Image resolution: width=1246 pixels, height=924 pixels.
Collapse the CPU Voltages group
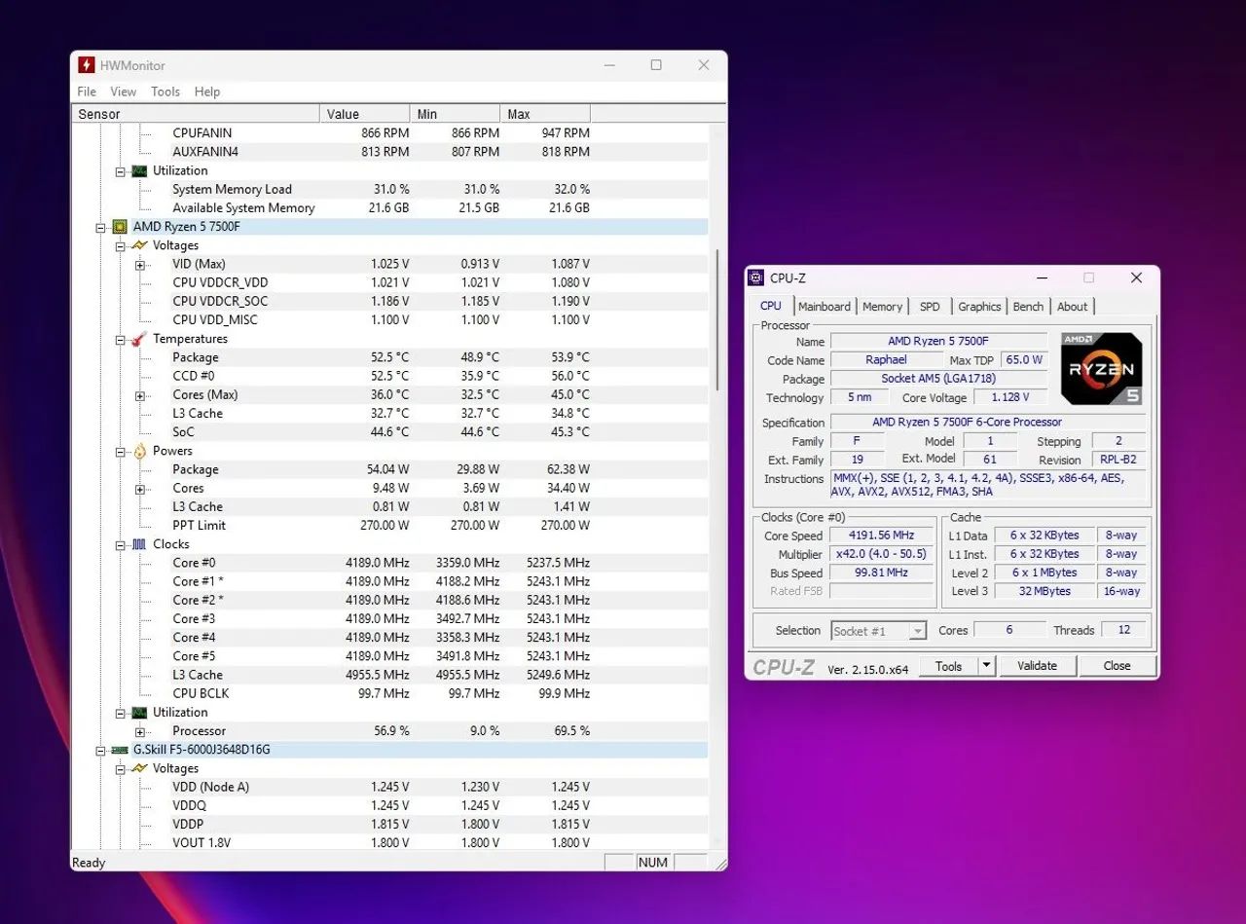pos(121,245)
